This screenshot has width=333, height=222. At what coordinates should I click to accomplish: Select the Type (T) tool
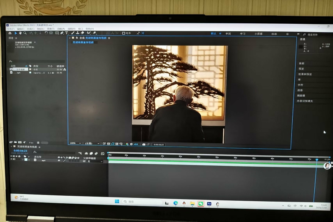[x=67, y=33]
